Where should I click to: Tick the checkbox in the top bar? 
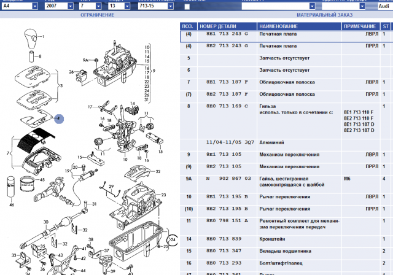[x=187, y=7]
